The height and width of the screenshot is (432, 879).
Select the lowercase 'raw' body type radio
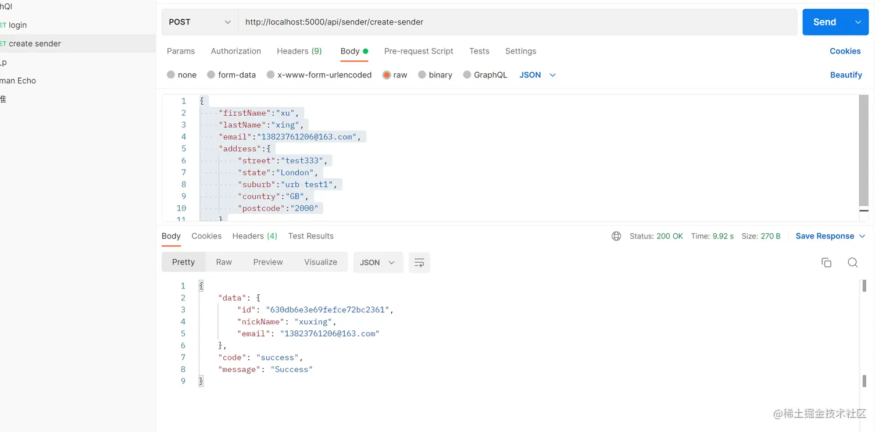click(x=387, y=75)
